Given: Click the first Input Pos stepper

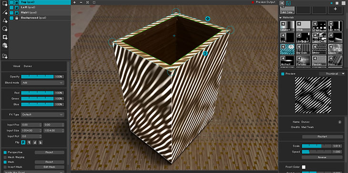Looking at the screenshot, I should (40, 125).
